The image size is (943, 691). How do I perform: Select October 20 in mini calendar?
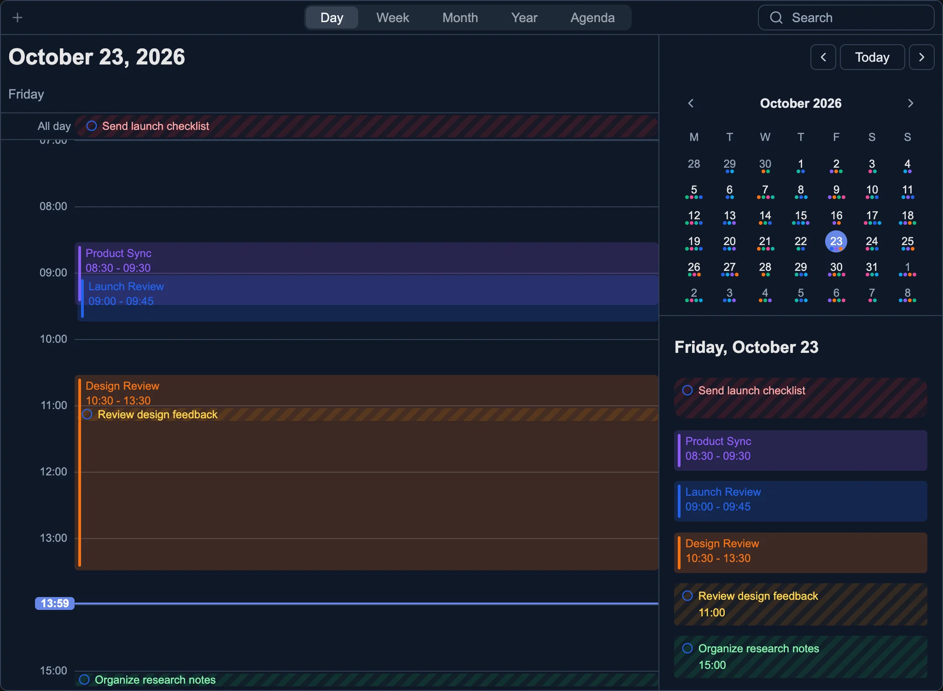click(x=729, y=242)
